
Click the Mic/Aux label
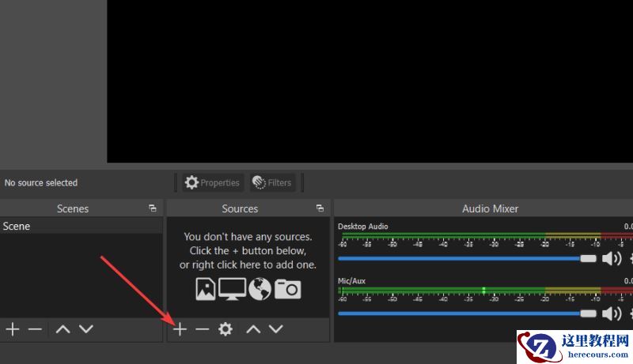point(351,281)
